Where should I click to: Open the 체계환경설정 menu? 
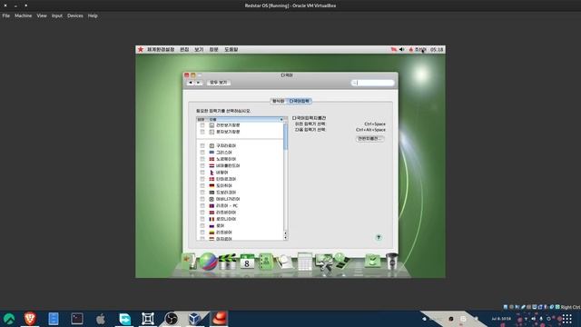coord(161,49)
